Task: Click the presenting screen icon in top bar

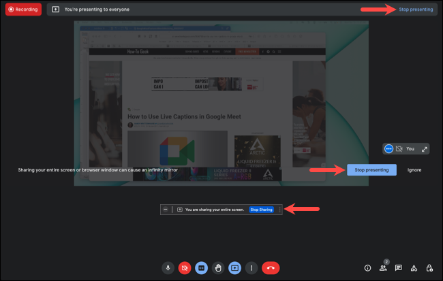Action: pos(56,10)
